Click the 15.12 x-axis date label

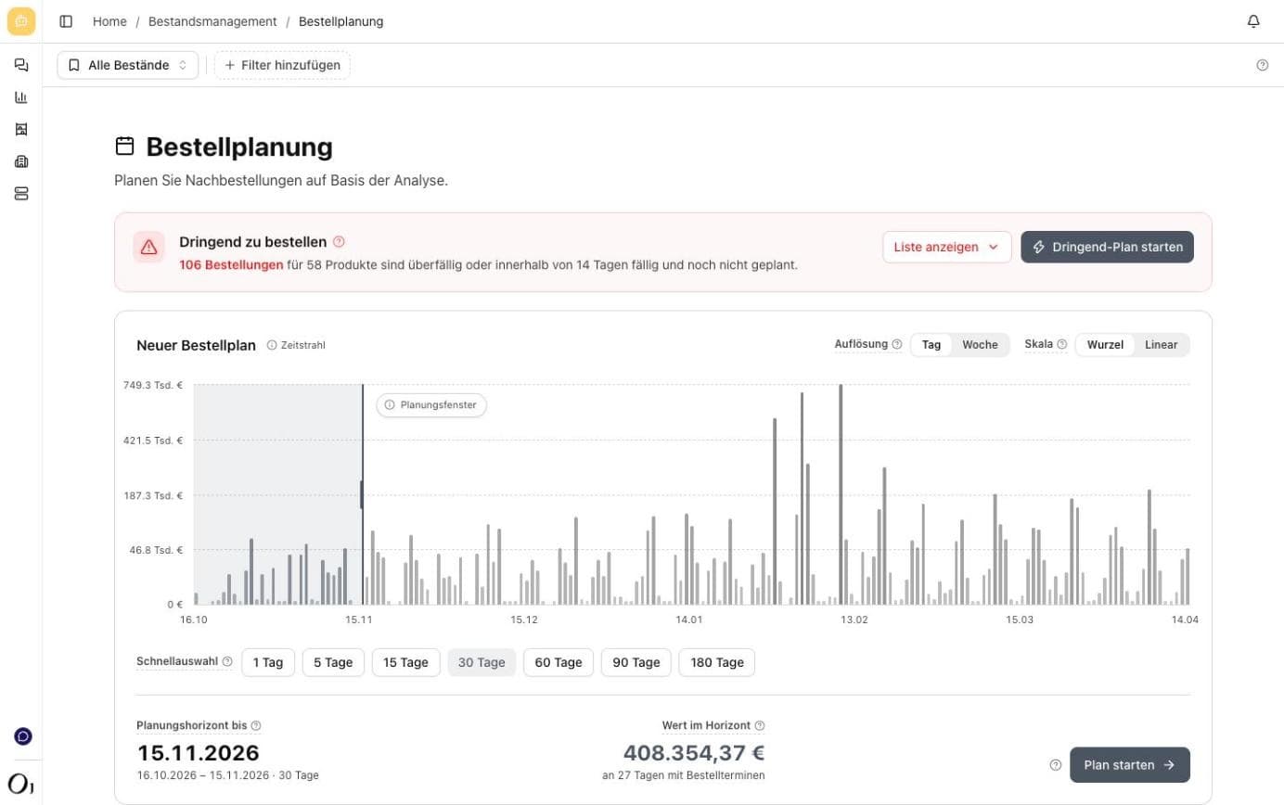tap(523, 620)
